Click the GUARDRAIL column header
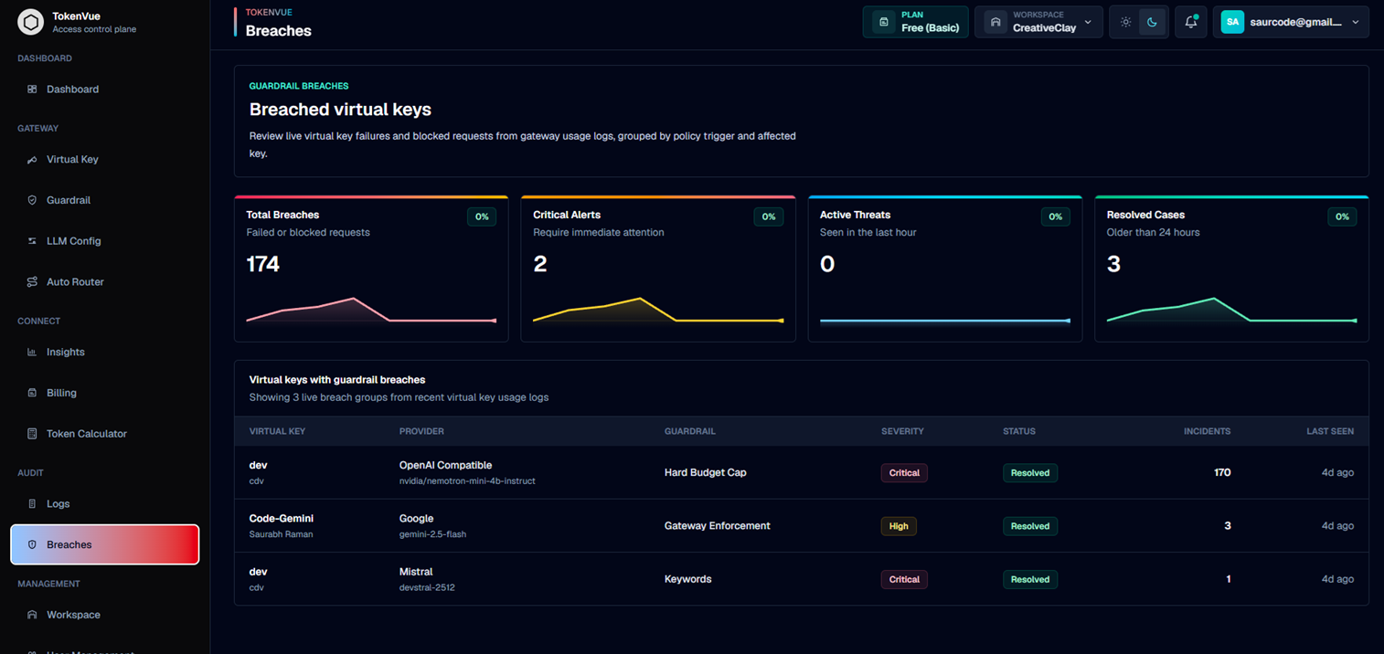This screenshot has height=654, width=1384. point(690,431)
